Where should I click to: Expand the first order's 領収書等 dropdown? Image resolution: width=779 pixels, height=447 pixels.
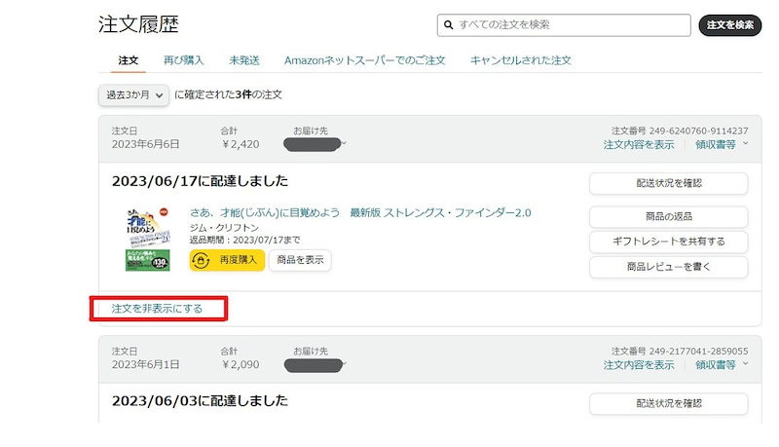coord(722,144)
